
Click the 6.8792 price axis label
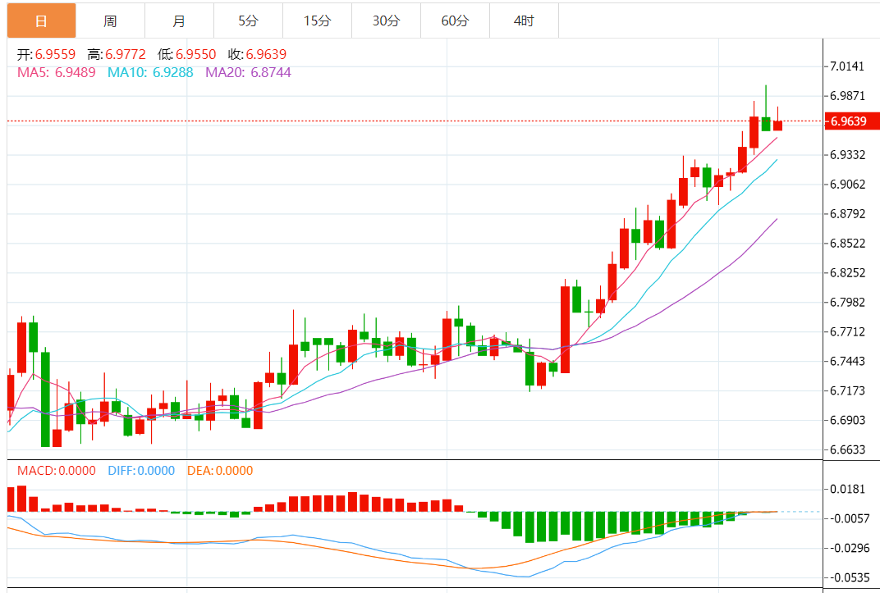click(847, 213)
